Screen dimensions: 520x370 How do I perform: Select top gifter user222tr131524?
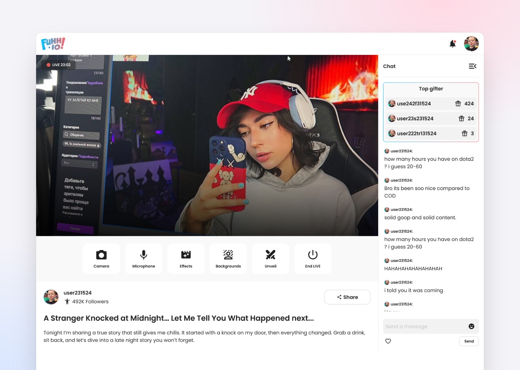431,133
